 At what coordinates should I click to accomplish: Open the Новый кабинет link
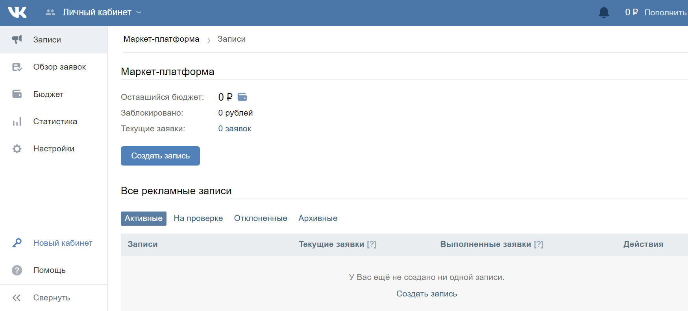point(63,243)
